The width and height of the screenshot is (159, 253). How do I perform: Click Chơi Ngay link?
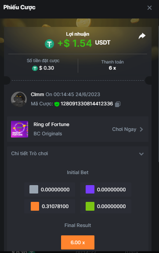tap(124, 129)
